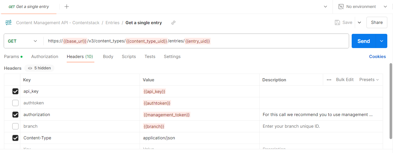Open the Scripts tab
Screen dimensions: 393x153
(129, 57)
